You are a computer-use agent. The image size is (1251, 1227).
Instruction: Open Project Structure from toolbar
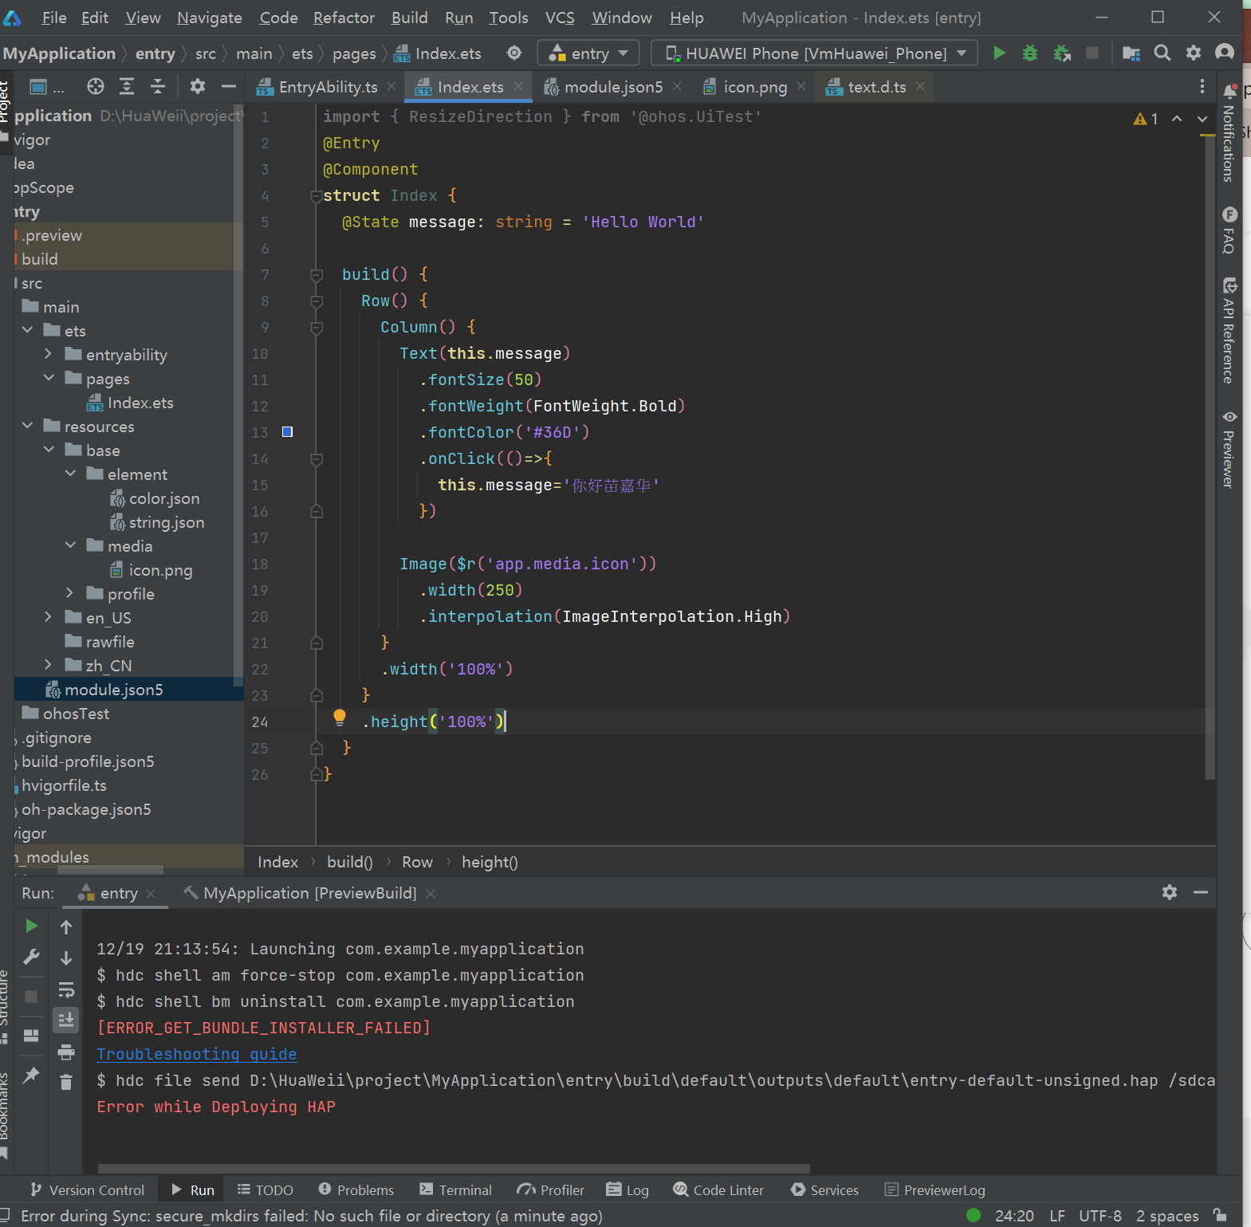point(1131,53)
